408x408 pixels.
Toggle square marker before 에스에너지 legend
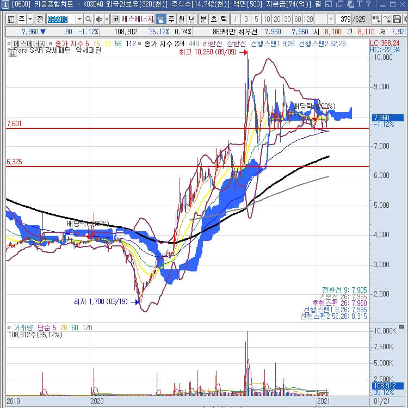click(x=9, y=44)
